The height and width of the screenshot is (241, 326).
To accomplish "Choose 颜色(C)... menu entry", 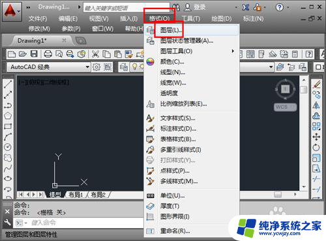I will click(192, 62).
